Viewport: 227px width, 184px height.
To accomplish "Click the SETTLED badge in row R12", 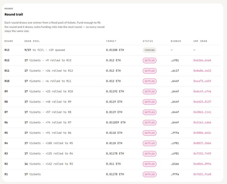I will coord(150,60).
